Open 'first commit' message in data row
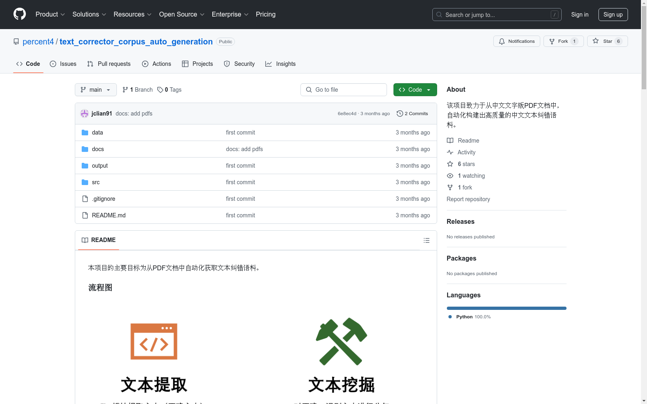Image resolution: width=647 pixels, height=404 pixels. coord(241,133)
